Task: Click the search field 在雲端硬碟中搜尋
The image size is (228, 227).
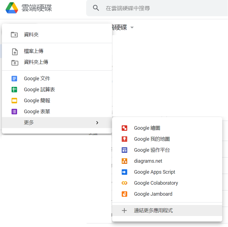Action: click(x=157, y=8)
